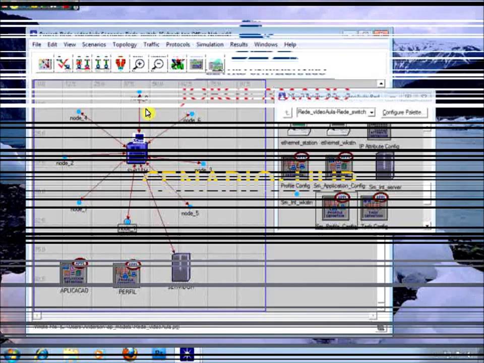Open Photoshop from the taskbar
The image size is (484, 363).
(x=159, y=354)
